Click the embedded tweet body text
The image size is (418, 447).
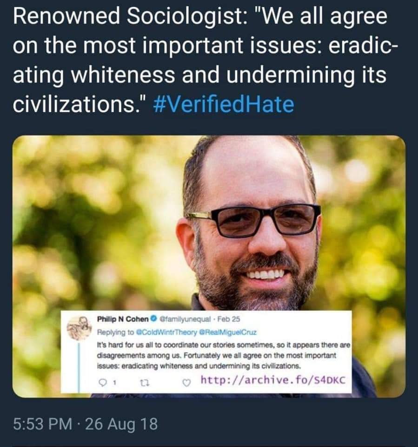click(x=219, y=355)
